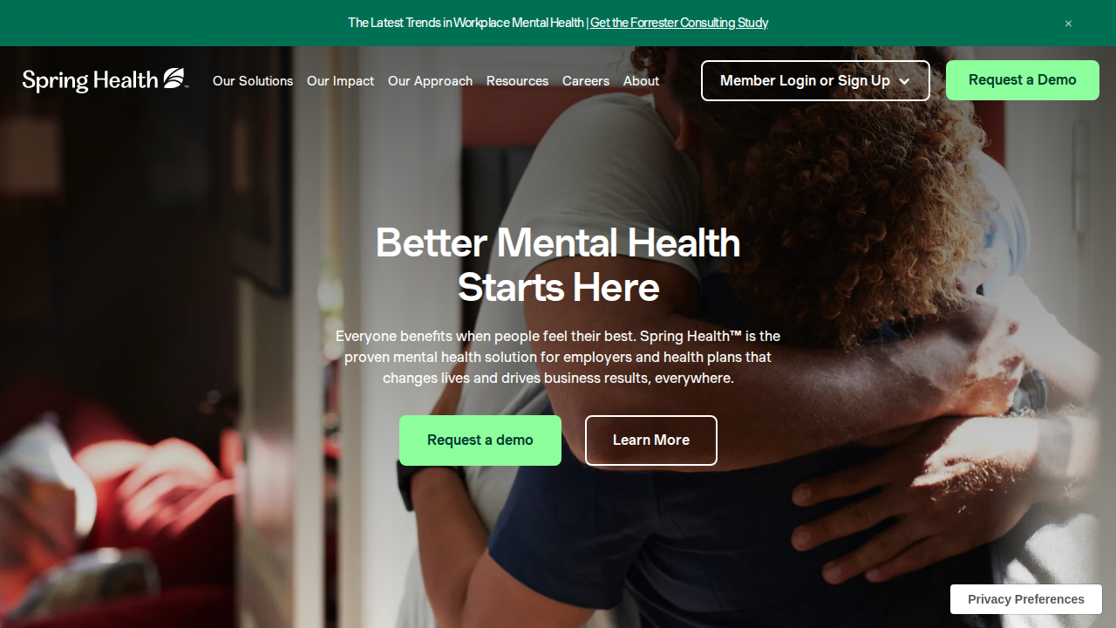
Task: Click the Spring Health wordmark
Action: tap(90, 80)
